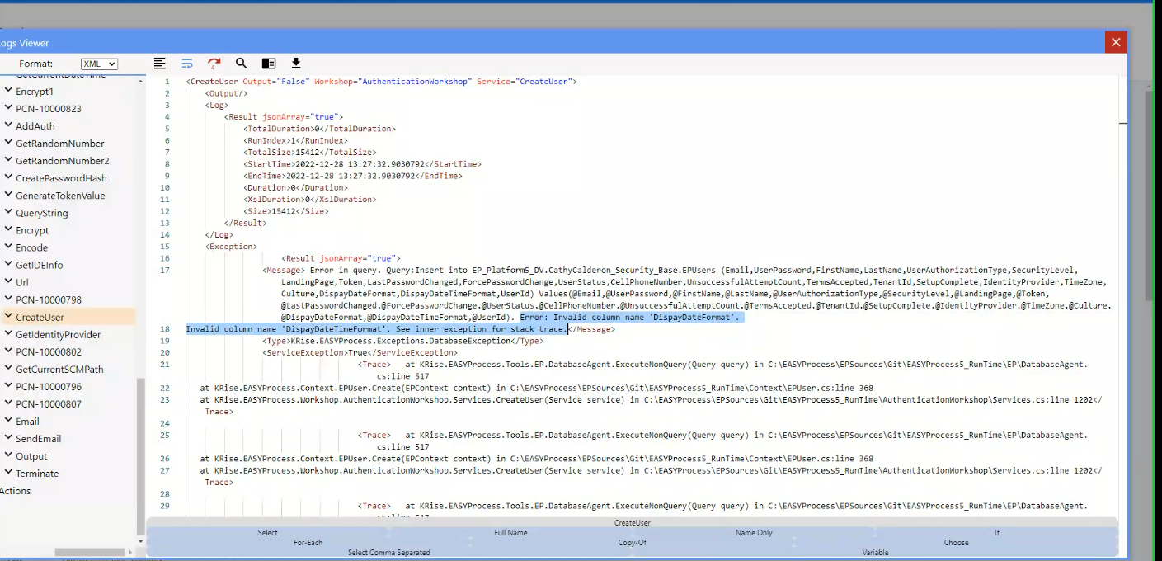Click the horizontal scrollbar of tree panel
This screenshot has width=1162, height=561.
coord(89,552)
